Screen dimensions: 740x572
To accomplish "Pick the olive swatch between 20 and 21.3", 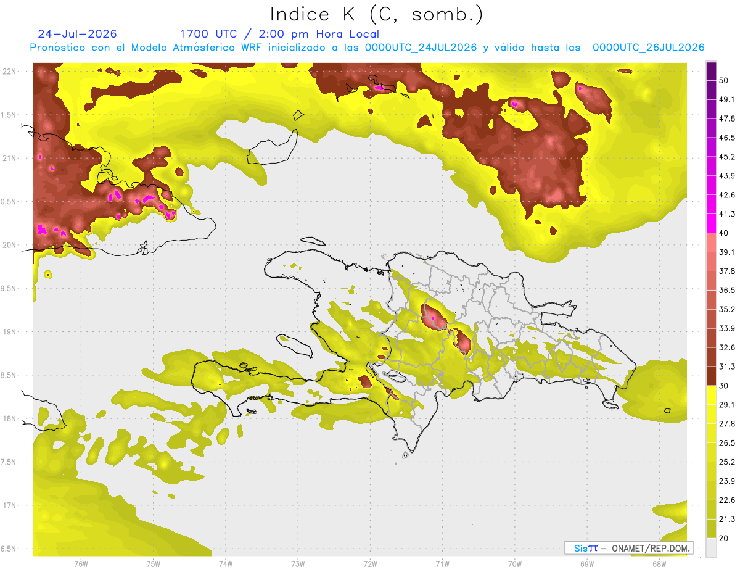I will coord(711,529).
